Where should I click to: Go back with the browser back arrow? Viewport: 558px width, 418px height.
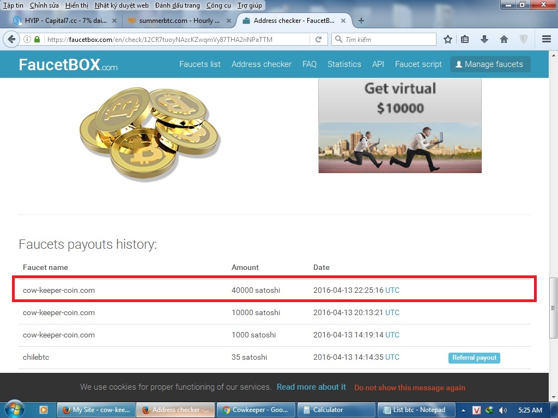[x=12, y=39]
